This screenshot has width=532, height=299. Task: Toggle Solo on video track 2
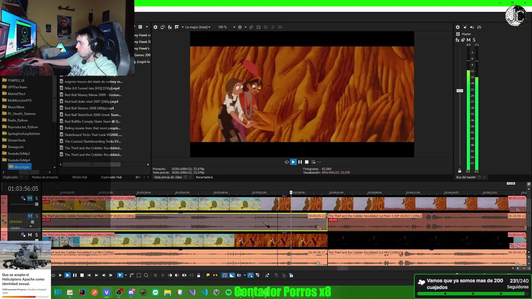click(x=37, y=199)
